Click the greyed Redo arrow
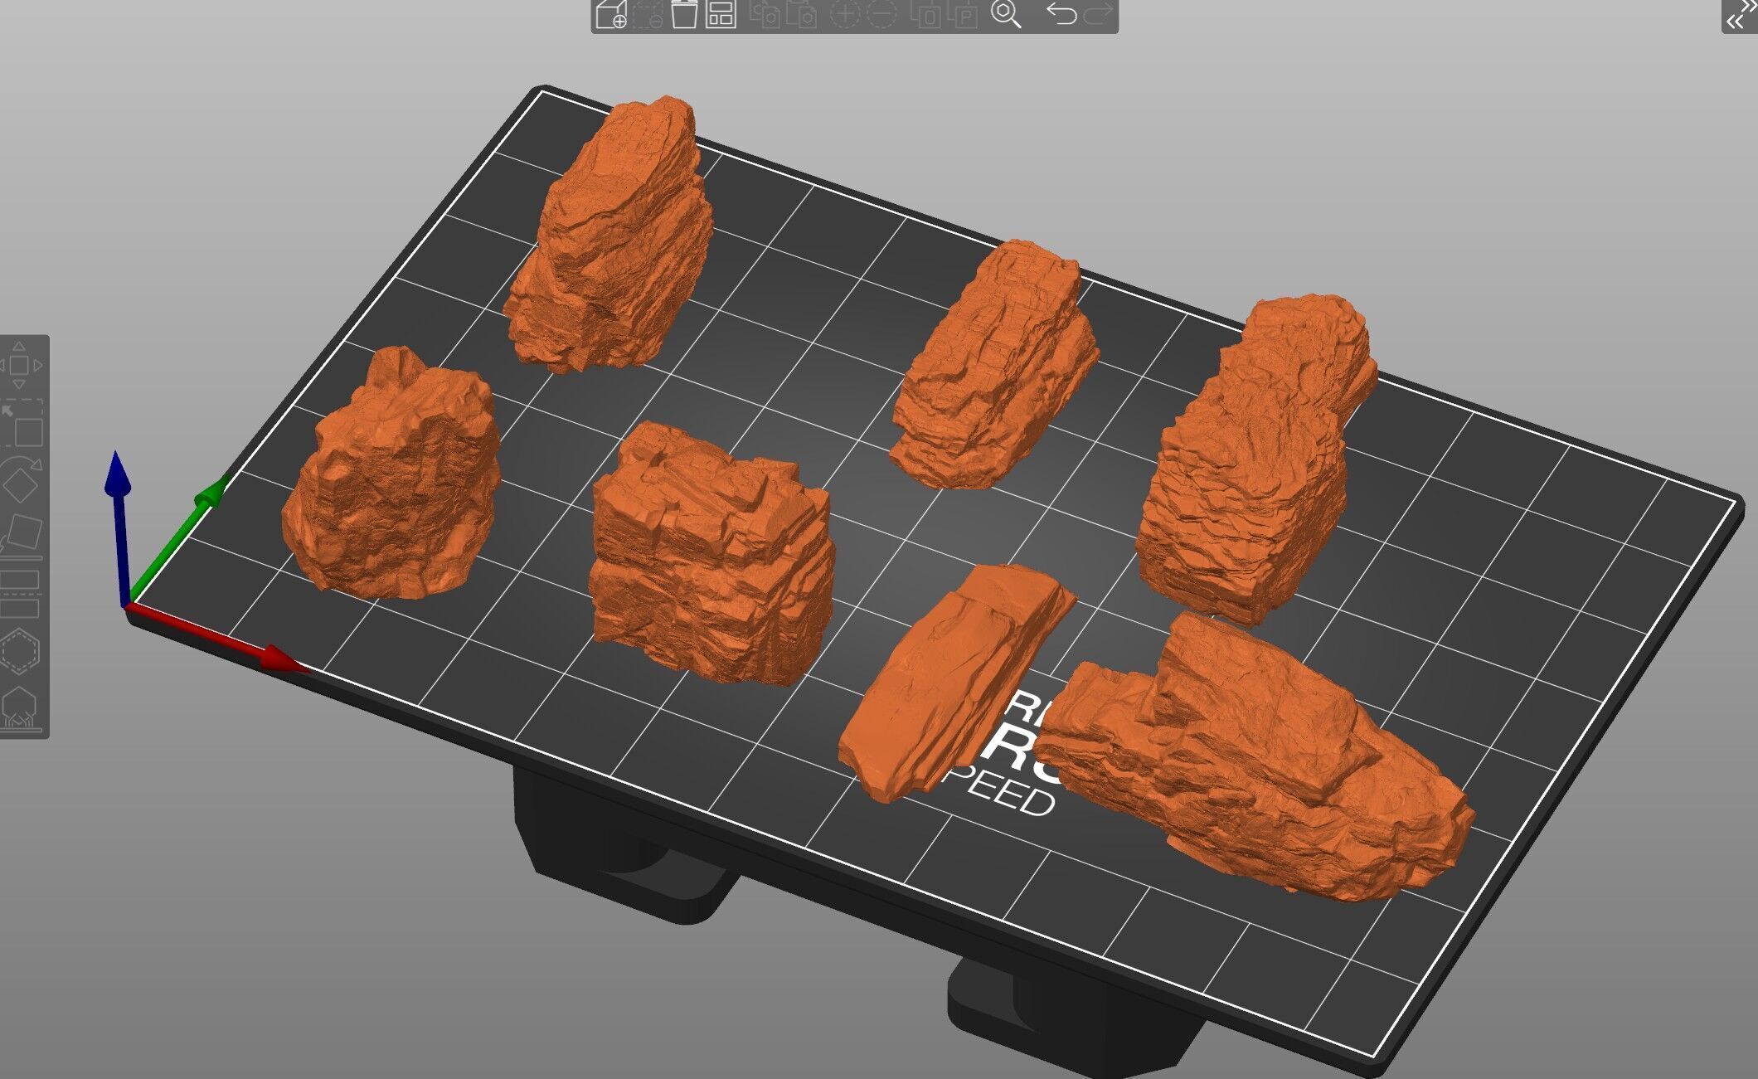The height and width of the screenshot is (1079, 1758). [1098, 14]
